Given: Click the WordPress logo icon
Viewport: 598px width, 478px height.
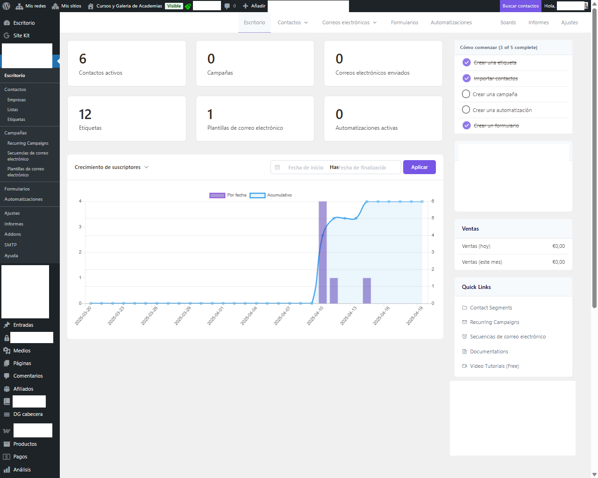Looking at the screenshot, I should (x=7, y=6).
